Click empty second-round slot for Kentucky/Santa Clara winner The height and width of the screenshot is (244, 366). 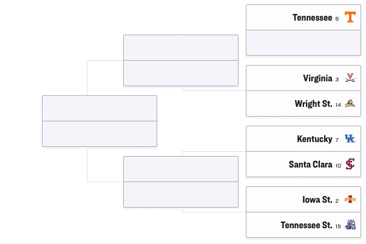(x=180, y=169)
